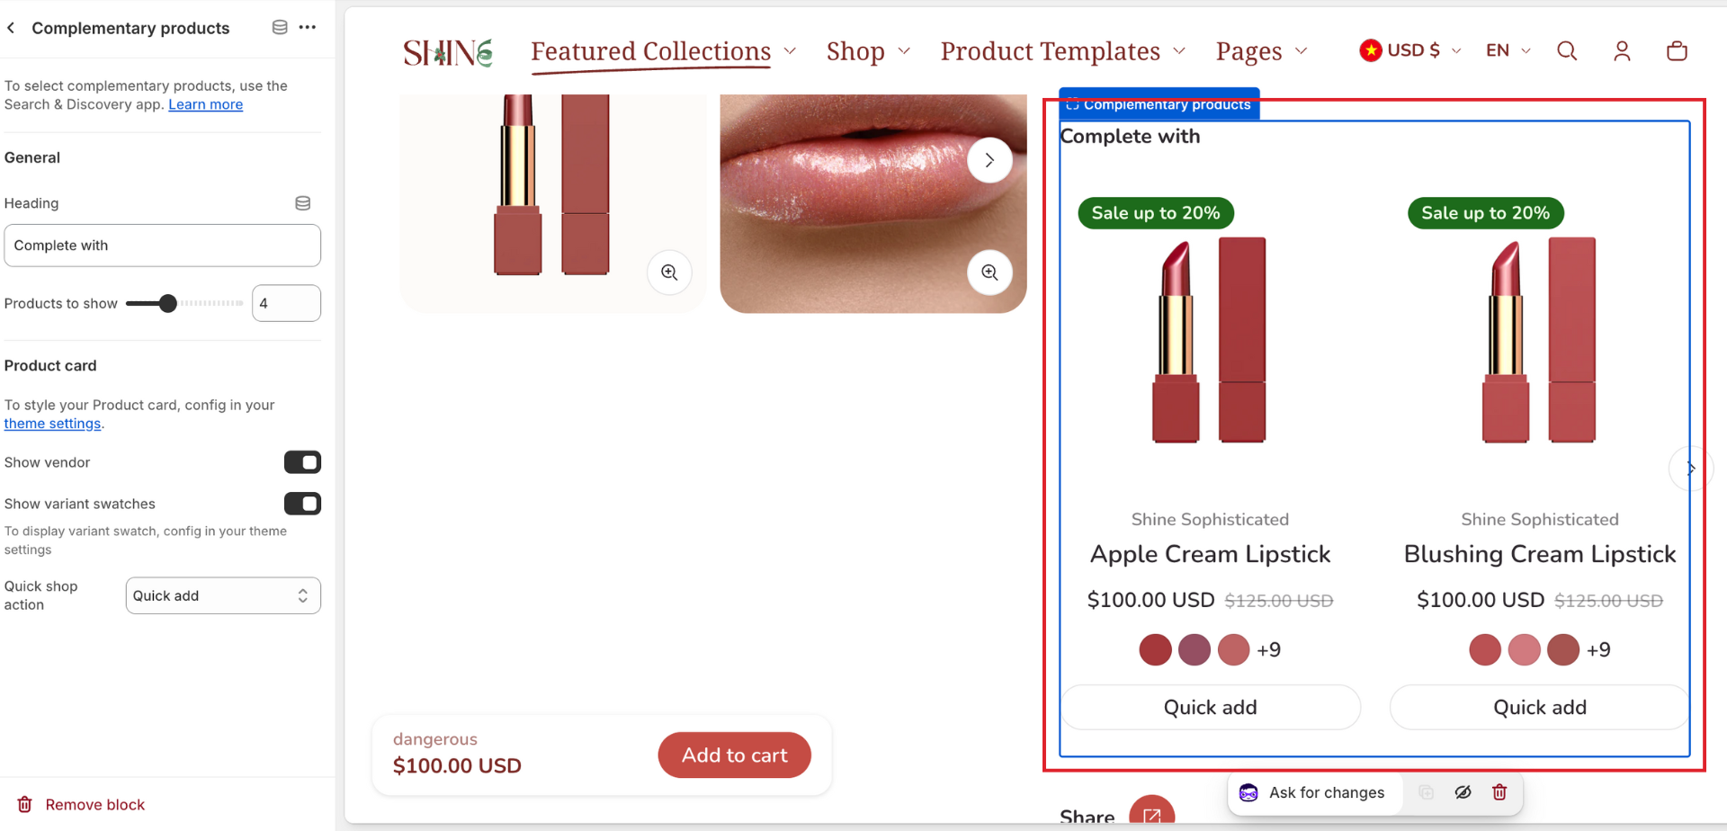Click the Add to cart button

pos(734,755)
